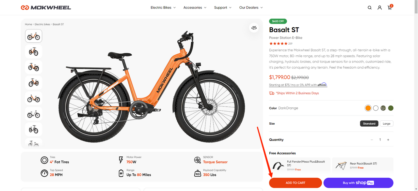
Task: Select the Large size option
Action: [386, 124]
